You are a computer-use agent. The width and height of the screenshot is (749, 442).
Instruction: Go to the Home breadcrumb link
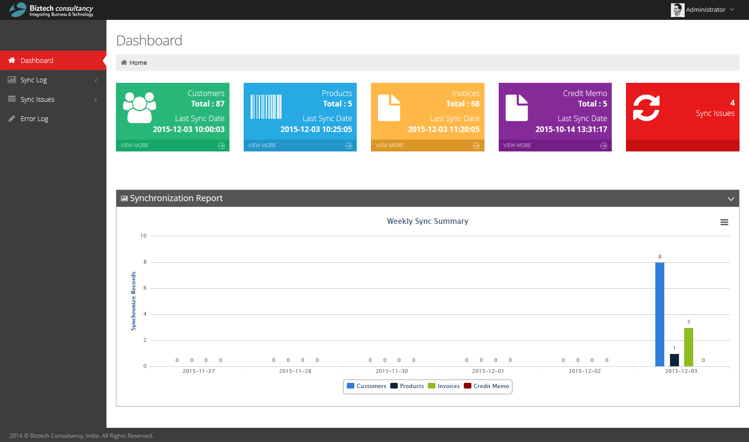tap(138, 62)
